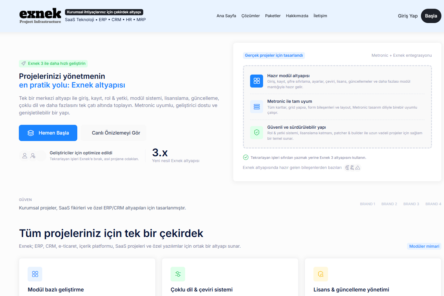This screenshot has width=444, height=296.
Task: Select Hakkımızda in the top navigation
Action: click(x=297, y=16)
